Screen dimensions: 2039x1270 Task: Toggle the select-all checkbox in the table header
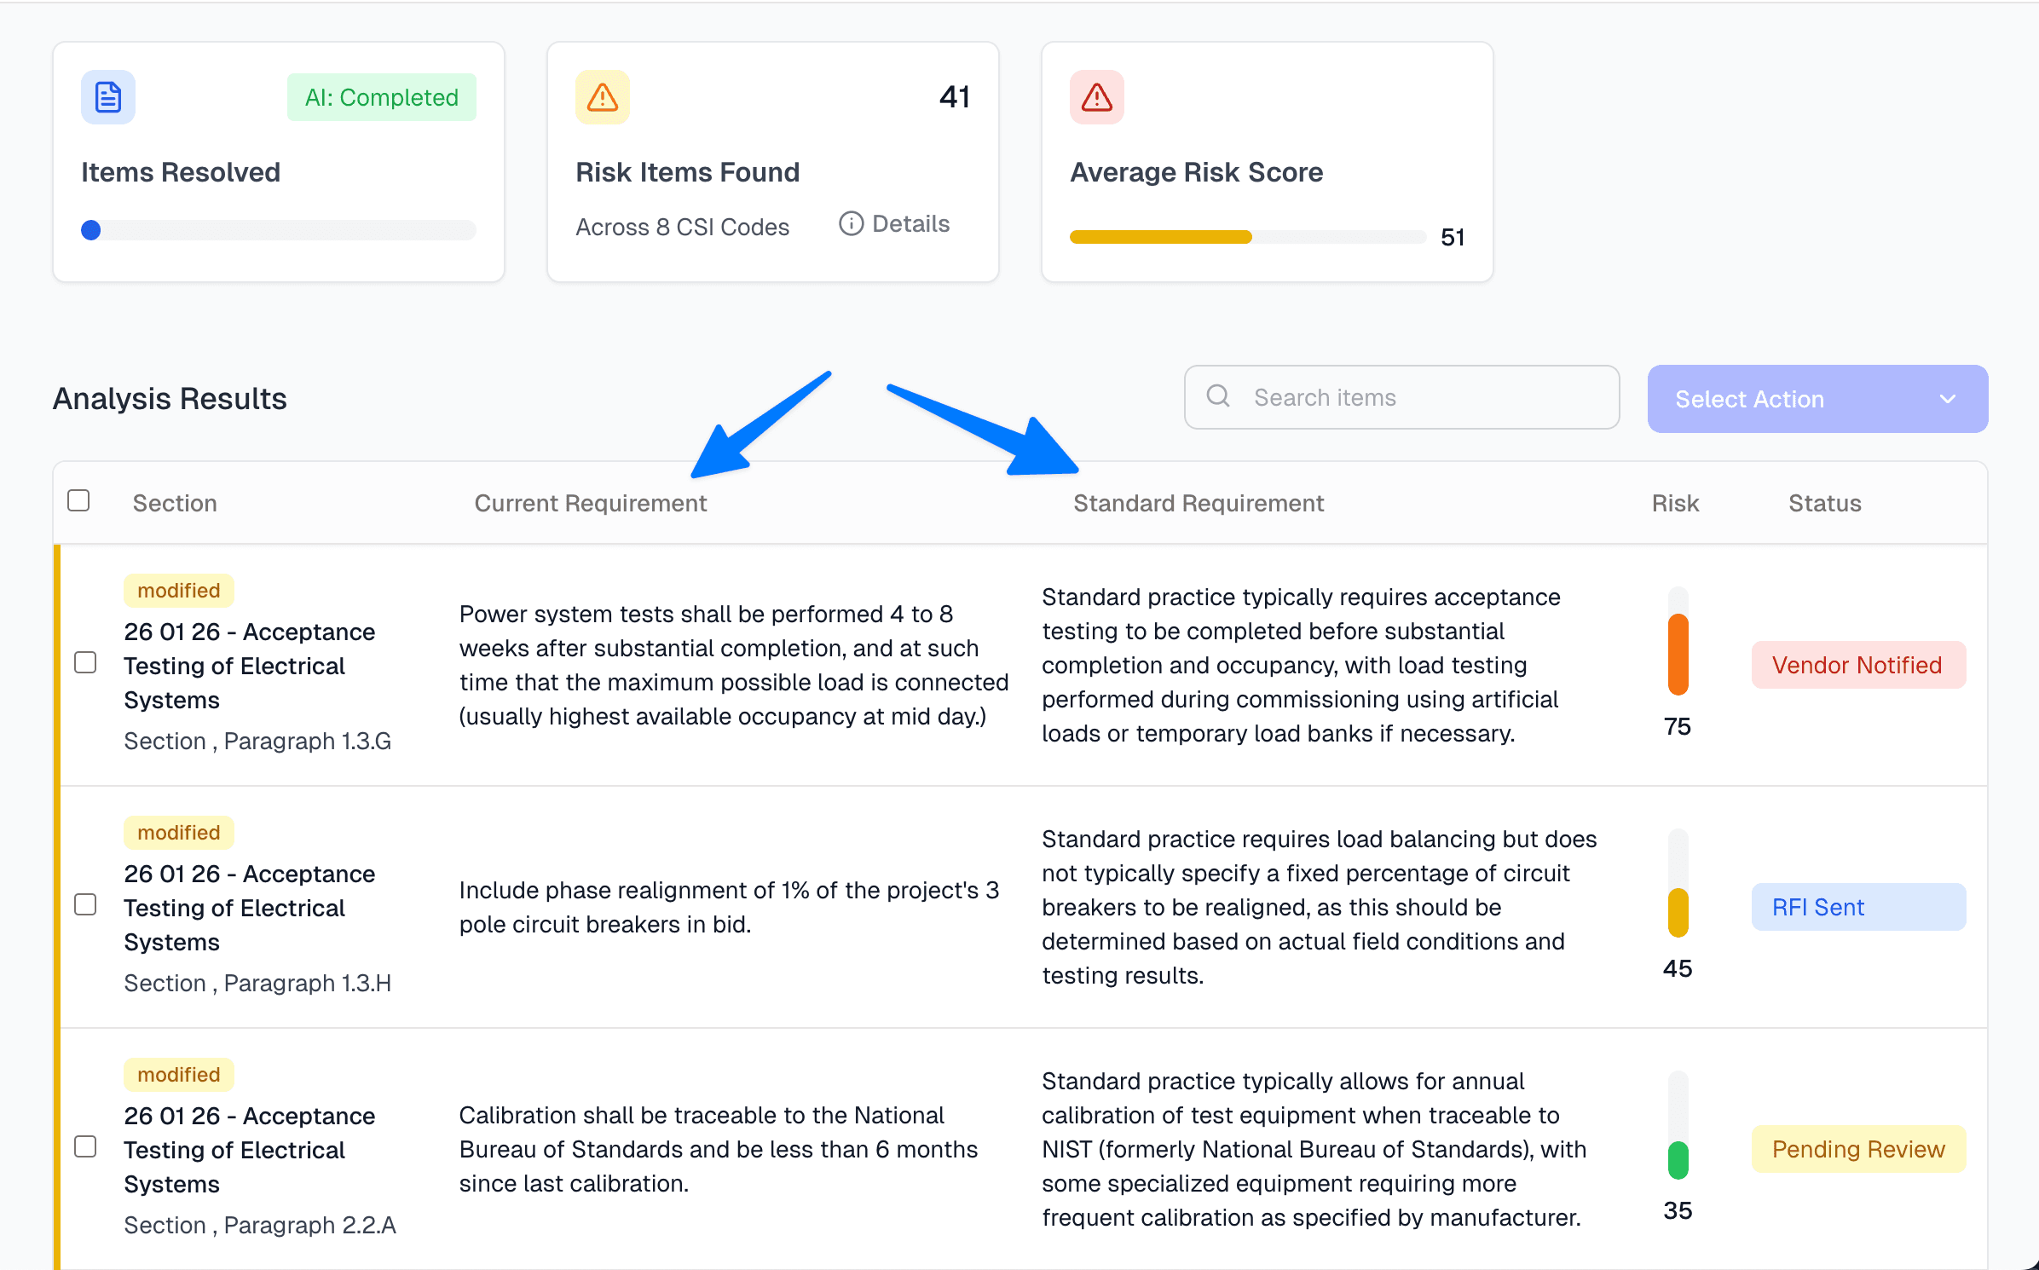[78, 500]
